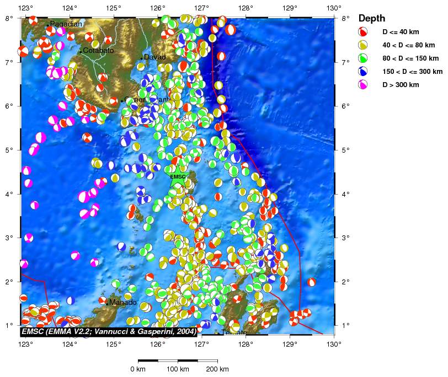Screen dimensions: 448x377
Task: Click the '100 km' scale bar label
Action: 178,369
